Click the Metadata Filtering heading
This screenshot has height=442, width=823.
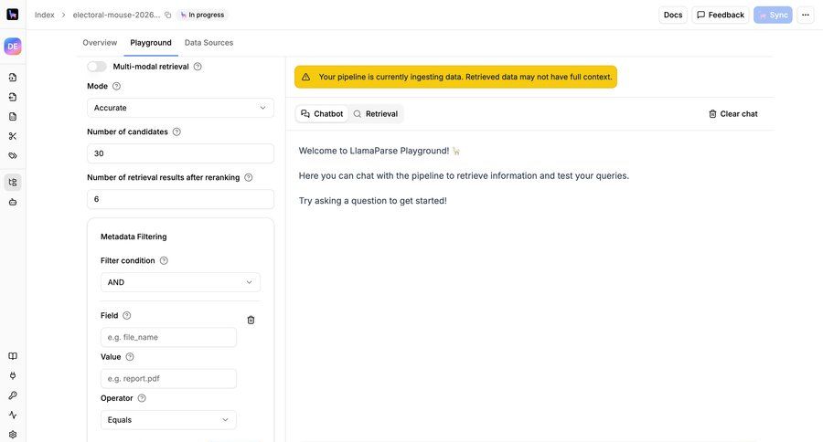134,237
